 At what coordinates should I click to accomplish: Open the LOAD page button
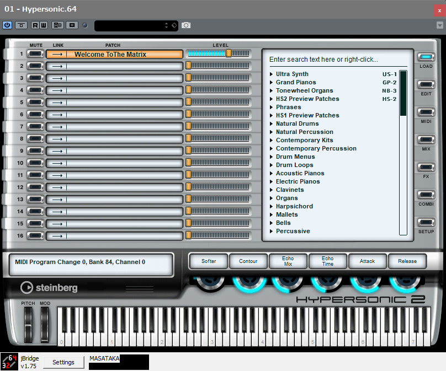pos(426,57)
